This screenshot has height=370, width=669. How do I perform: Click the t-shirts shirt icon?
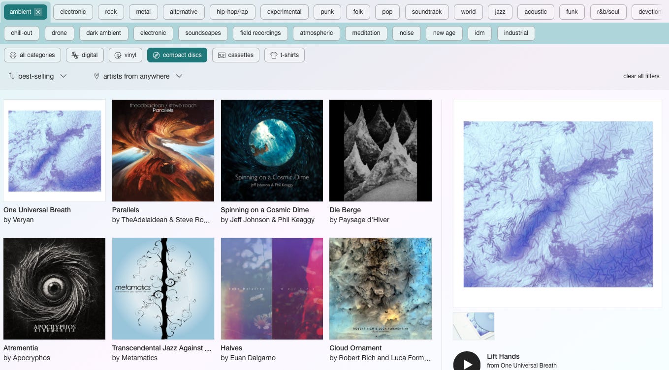tap(274, 55)
